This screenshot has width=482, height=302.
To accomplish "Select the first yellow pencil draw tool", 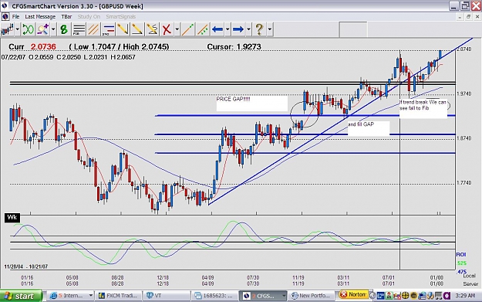I will pyautogui.click(x=123, y=29).
